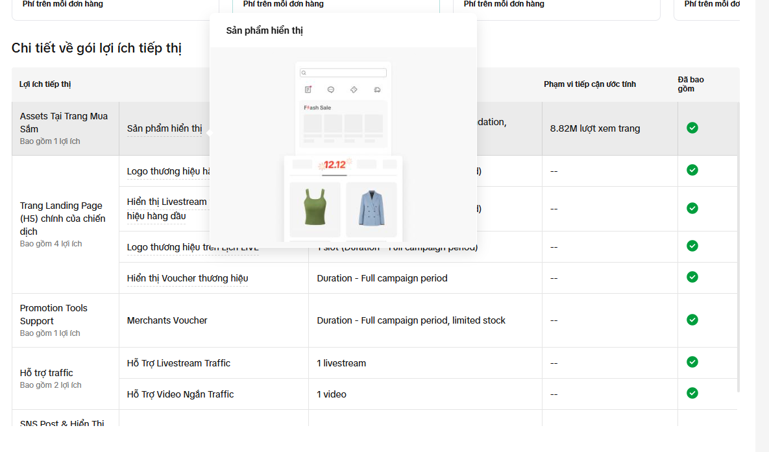Click the Phạm vi tiếp cận ước tính header
This screenshot has height=452, width=769.
(590, 84)
